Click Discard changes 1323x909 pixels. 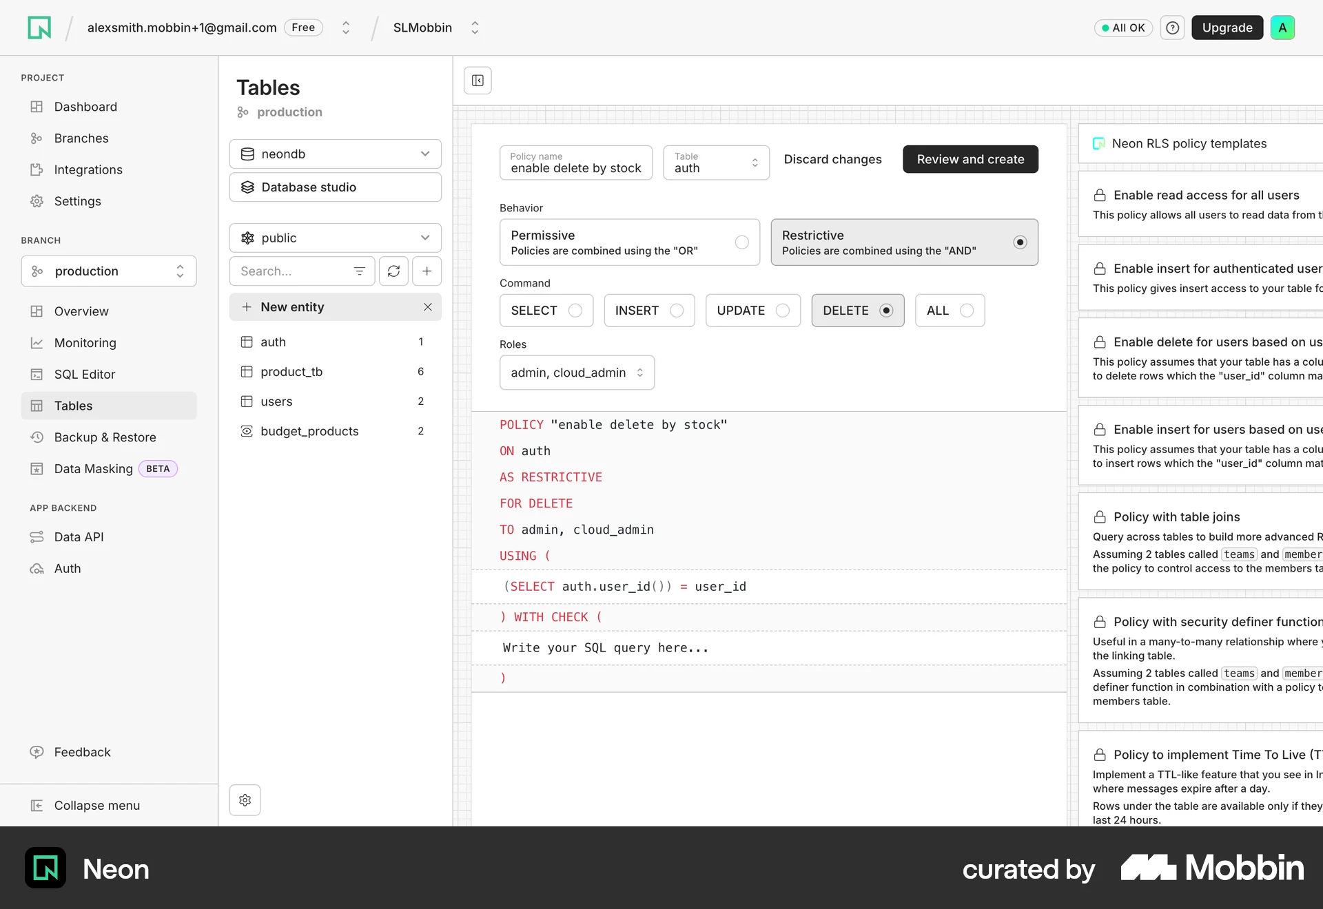(x=832, y=159)
